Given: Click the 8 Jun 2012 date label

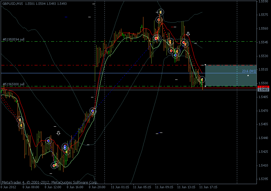Looking at the screenshot, I should click(x=9, y=187).
